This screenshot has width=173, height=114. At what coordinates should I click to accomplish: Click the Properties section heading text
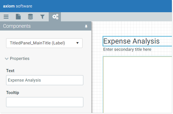pyautogui.click(x=20, y=59)
